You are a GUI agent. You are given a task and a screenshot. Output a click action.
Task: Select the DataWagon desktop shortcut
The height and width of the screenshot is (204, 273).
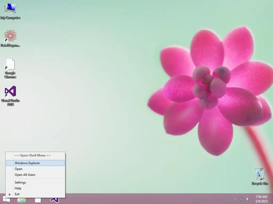[x=10, y=38]
